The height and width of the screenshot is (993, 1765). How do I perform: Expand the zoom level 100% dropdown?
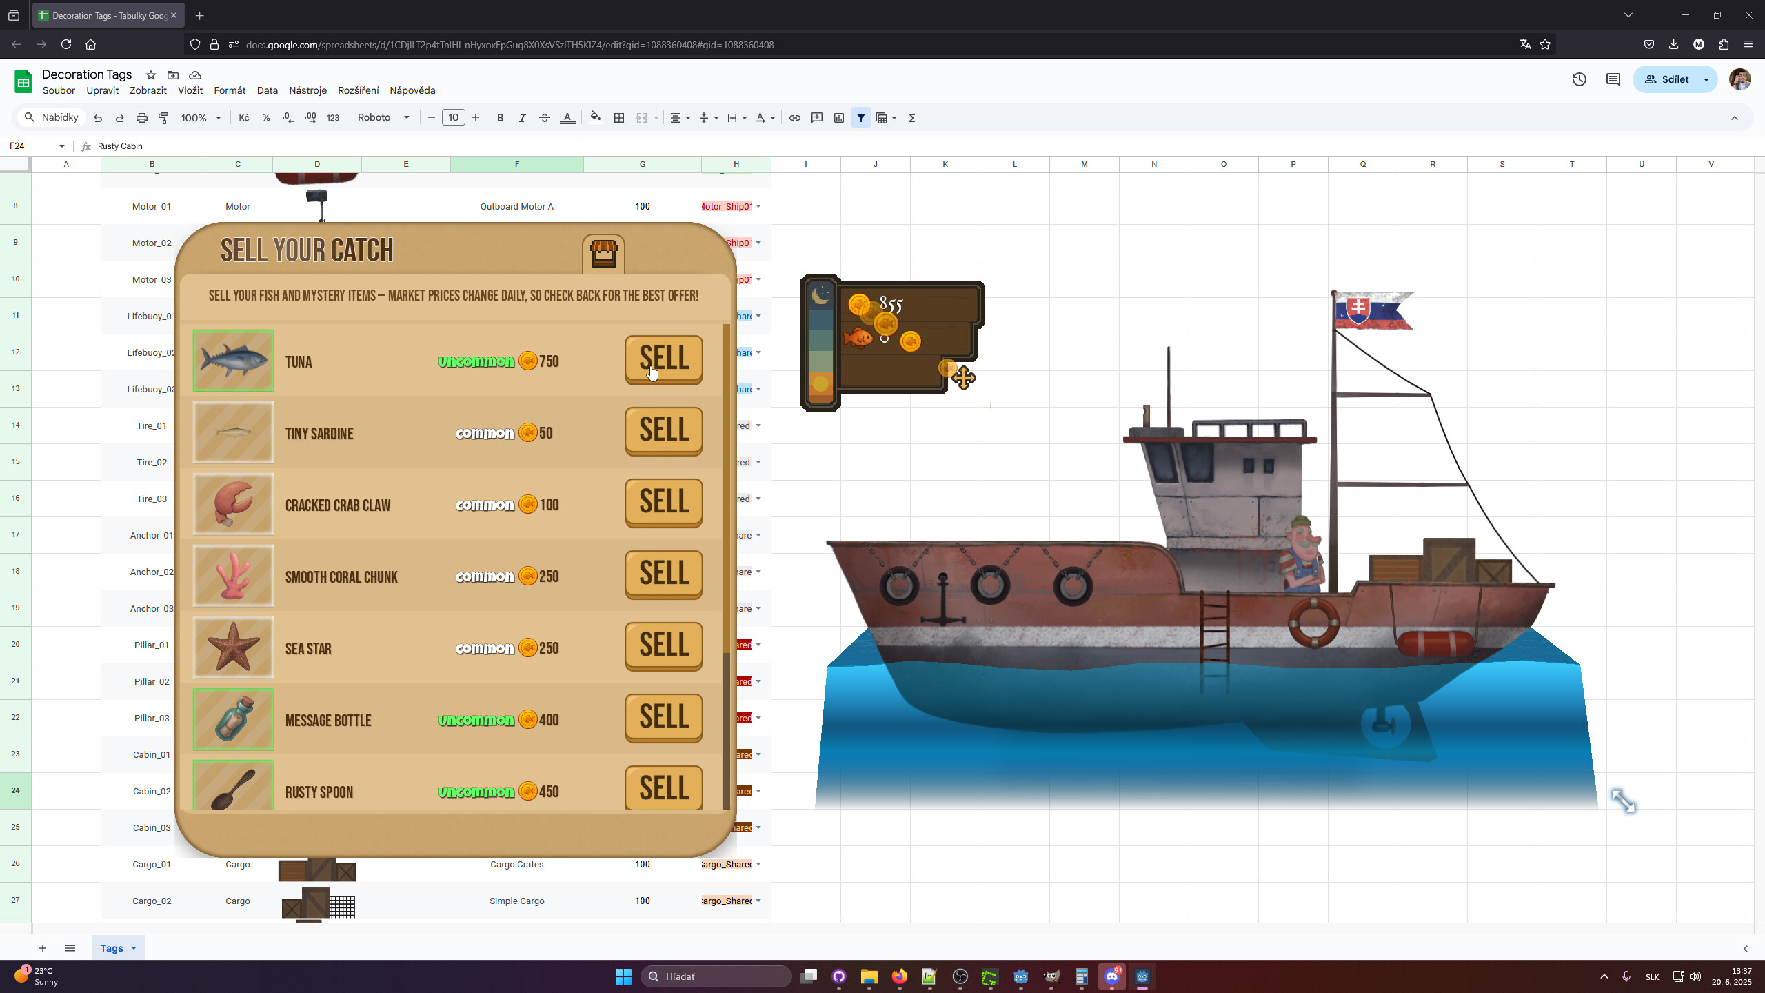[200, 118]
